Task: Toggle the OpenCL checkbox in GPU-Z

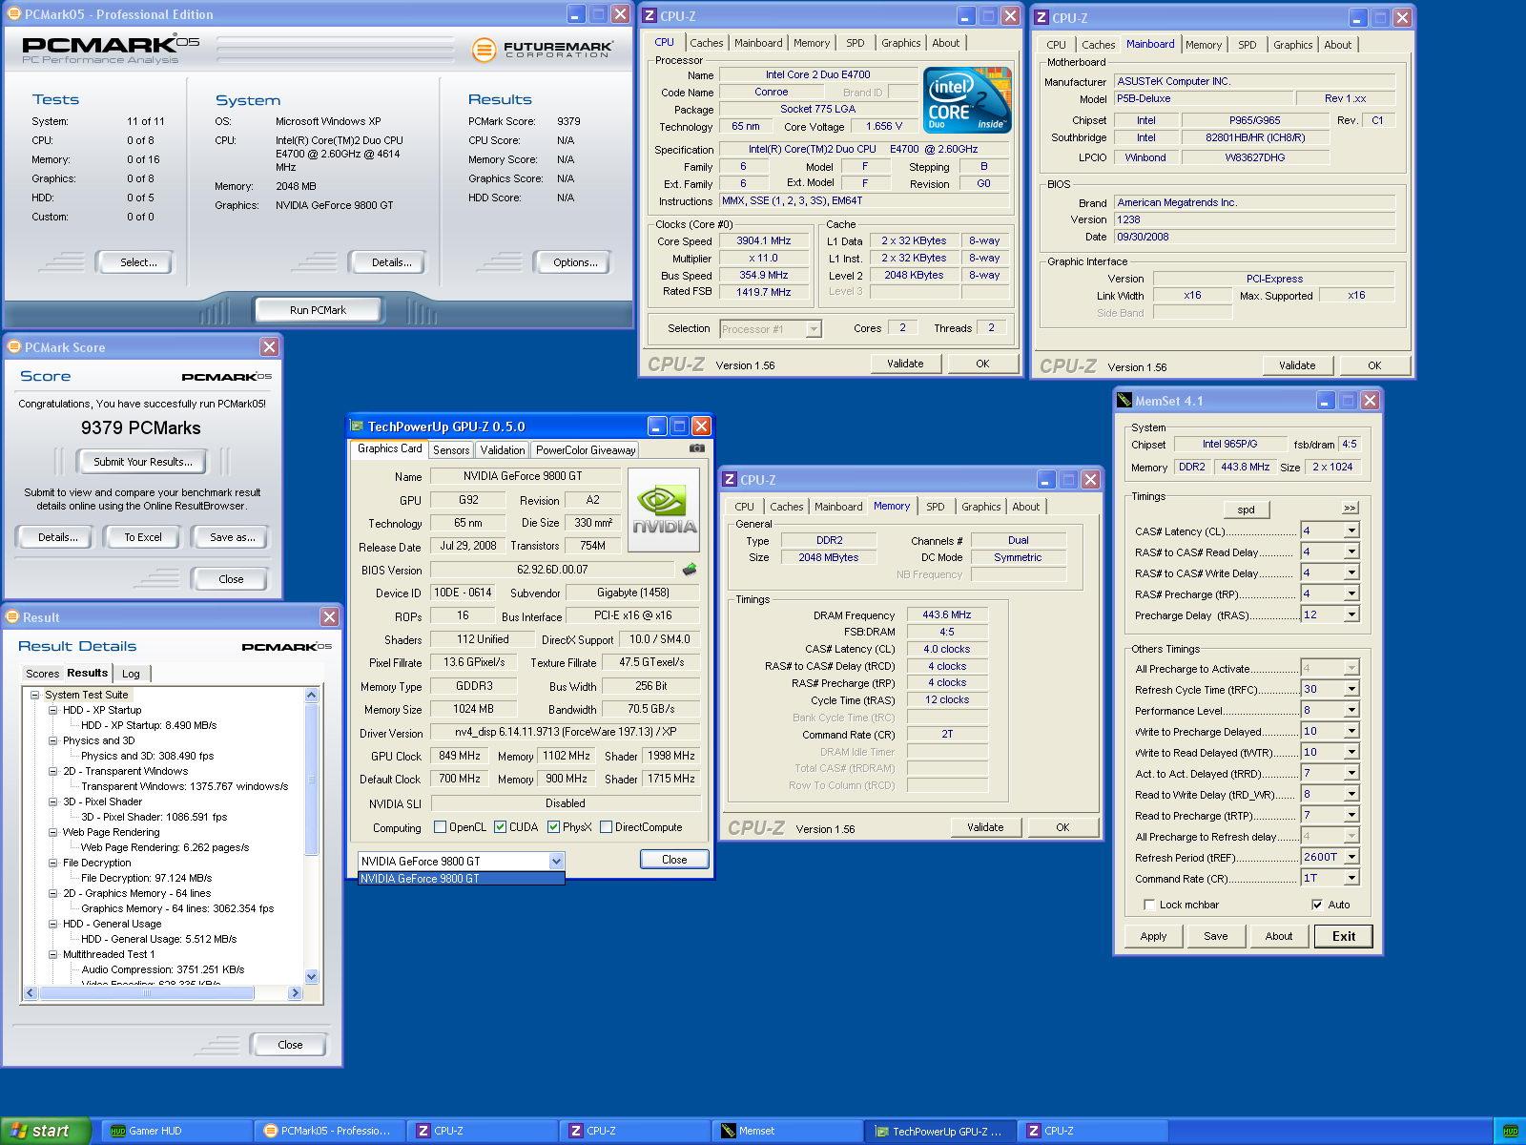Action: 440,827
